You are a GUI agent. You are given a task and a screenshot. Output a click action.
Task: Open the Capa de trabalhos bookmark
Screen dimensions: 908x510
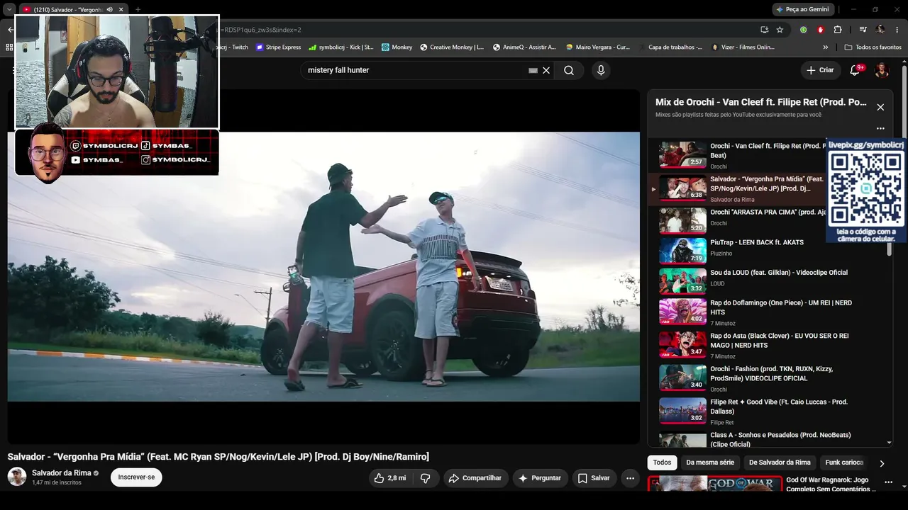click(670, 47)
